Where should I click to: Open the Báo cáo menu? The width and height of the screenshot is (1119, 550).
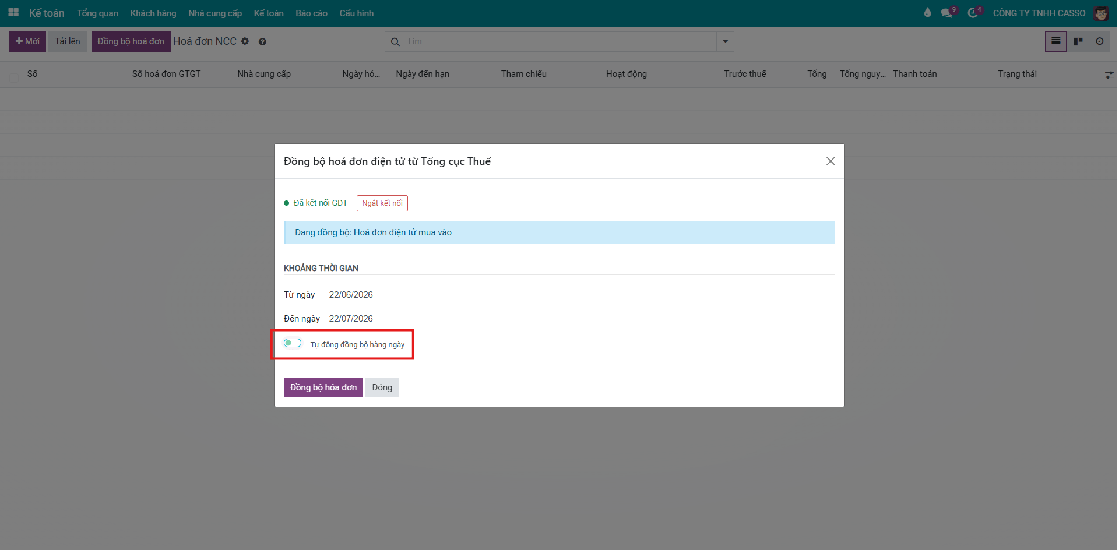311,13
